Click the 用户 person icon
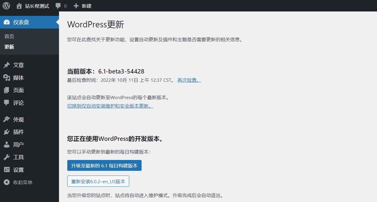 tap(6, 145)
